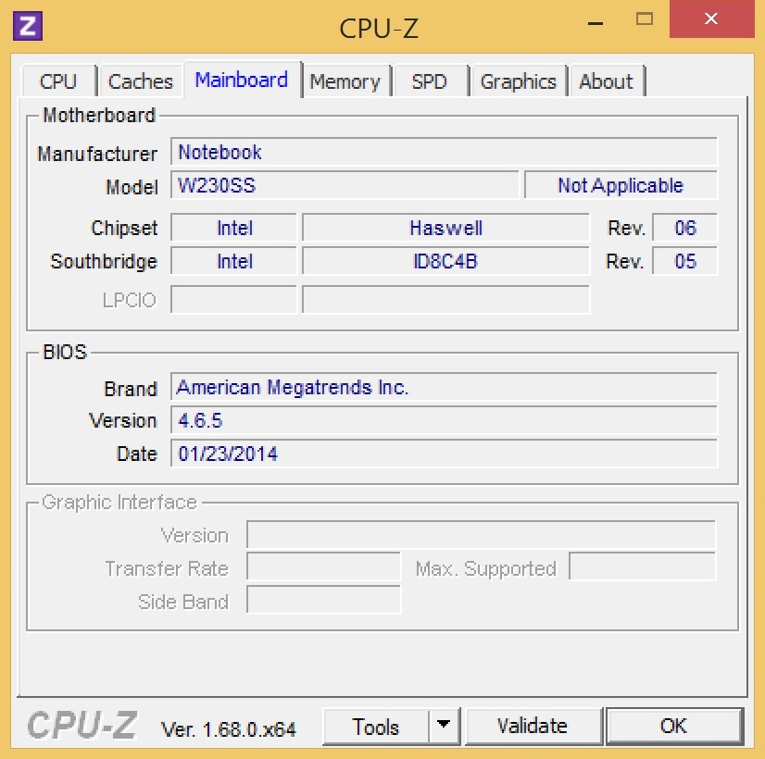Screen dimensions: 765x759
Task: Click the Motherboard group heading
Action: (99, 115)
